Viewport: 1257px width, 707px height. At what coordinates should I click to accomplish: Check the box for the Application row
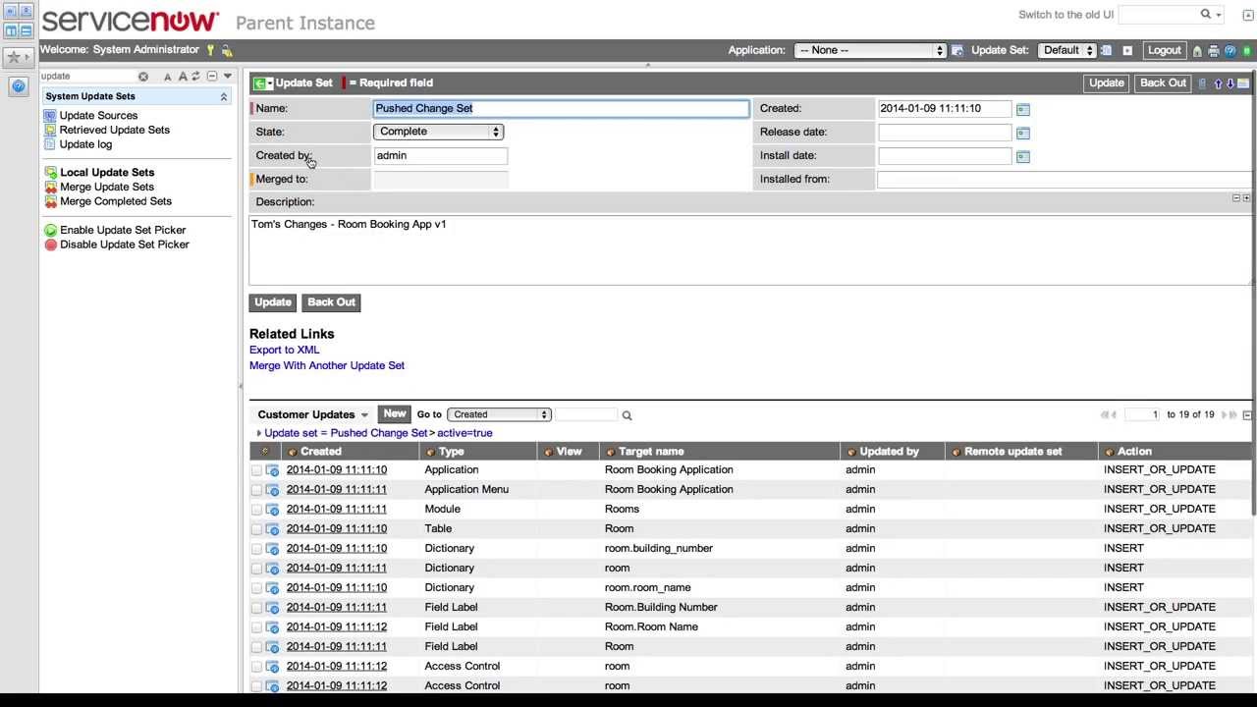(257, 470)
